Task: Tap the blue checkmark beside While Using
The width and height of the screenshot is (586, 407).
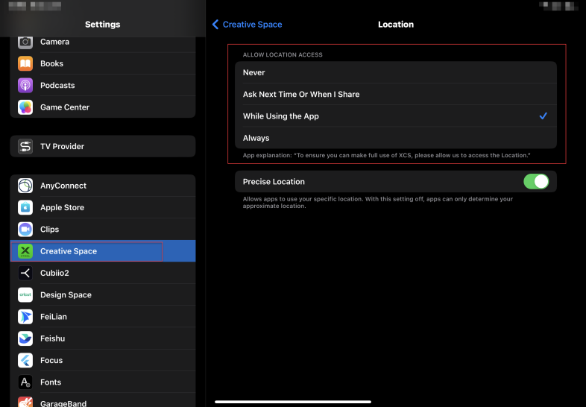Action: 543,116
